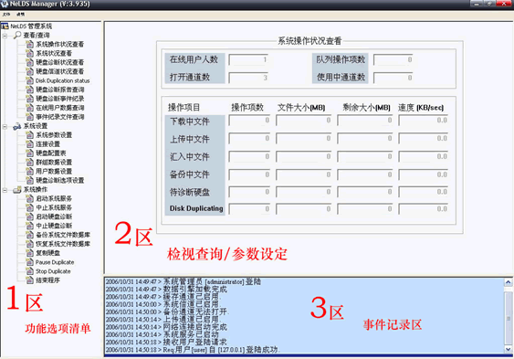Select 结束程序 tree entry
The width and height of the screenshot is (514, 359).
click(x=47, y=280)
